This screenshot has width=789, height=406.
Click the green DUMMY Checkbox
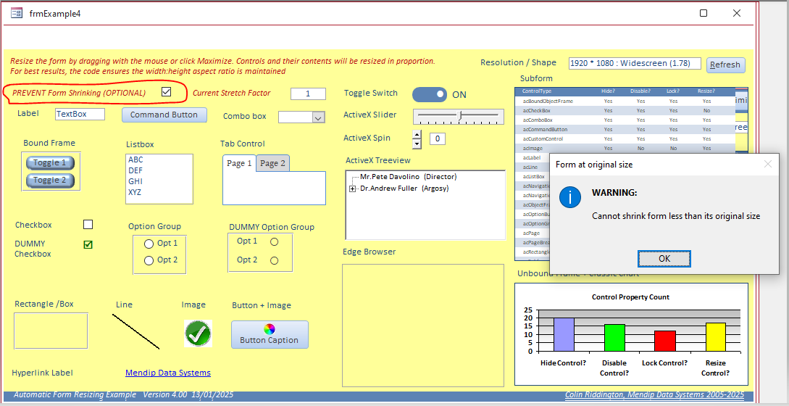[x=88, y=245]
